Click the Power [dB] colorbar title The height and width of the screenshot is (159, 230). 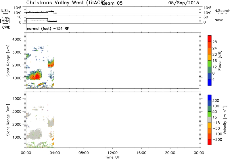(219, 61)
